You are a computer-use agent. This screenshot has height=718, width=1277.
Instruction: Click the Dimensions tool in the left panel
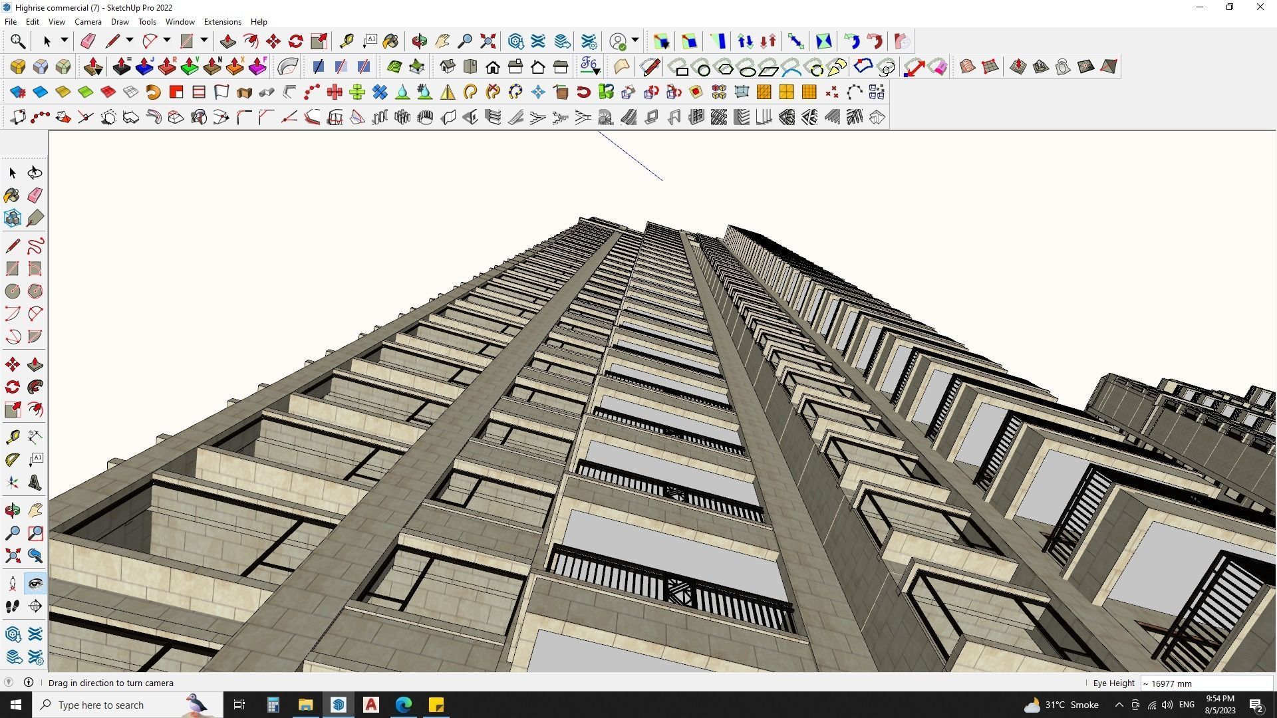pos(35,437)
